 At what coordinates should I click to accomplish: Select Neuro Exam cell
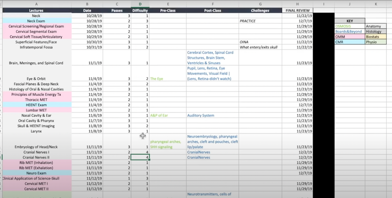37,173
